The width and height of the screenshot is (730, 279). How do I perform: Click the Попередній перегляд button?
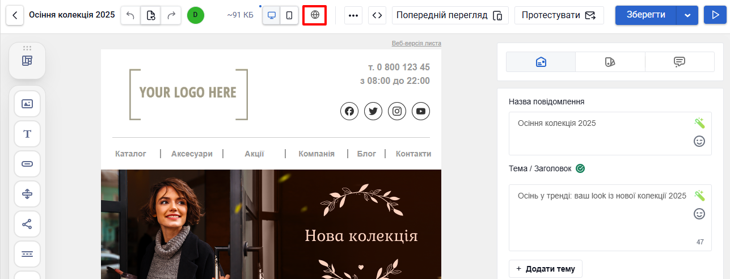click(x=450, y=15)
